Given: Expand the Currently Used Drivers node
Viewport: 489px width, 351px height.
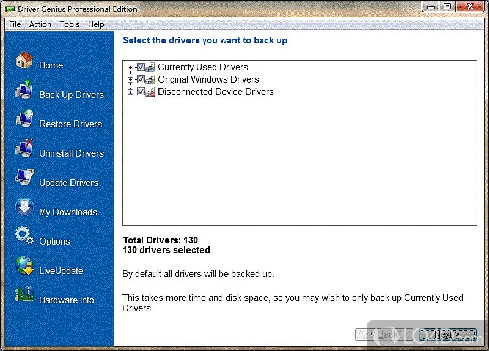Looking at the screenshot, I should pyautogui.click(x=130, y=67).
